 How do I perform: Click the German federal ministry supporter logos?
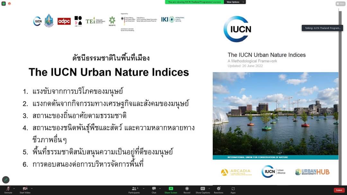click(x=139, y=22)
